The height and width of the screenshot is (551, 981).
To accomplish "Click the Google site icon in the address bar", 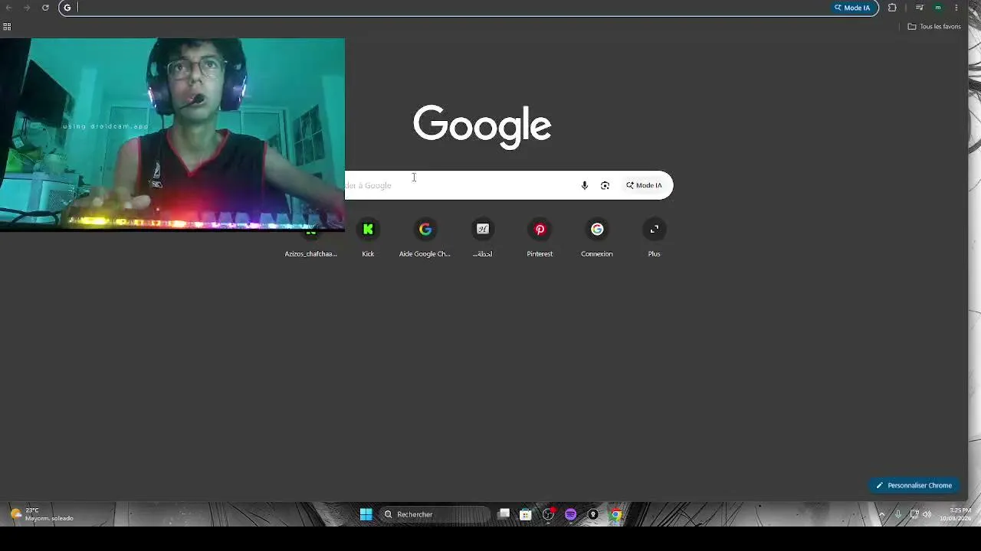I will (67, 8).
